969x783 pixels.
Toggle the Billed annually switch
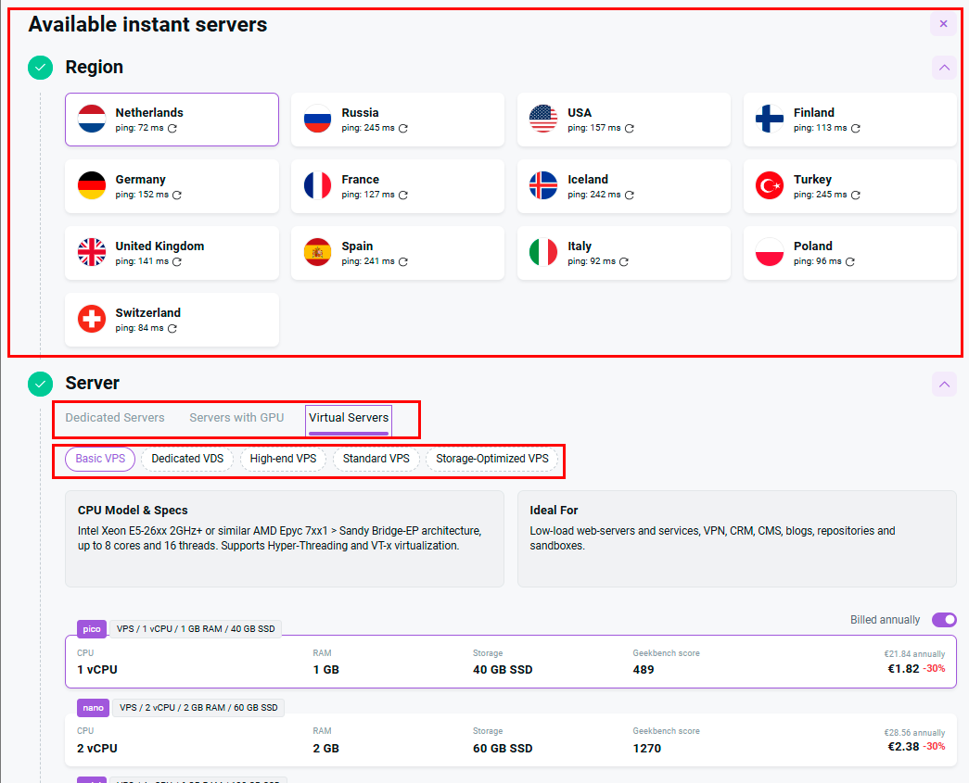pos(944,620)
